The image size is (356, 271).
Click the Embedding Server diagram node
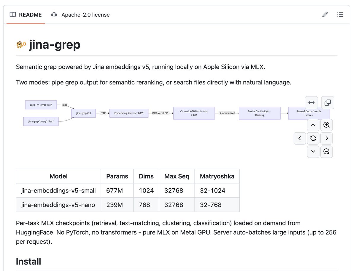coord(129,113)
